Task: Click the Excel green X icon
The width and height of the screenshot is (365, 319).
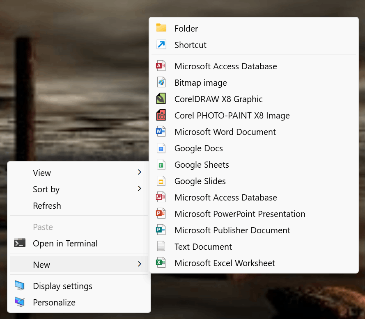Action: click(161, 262)
